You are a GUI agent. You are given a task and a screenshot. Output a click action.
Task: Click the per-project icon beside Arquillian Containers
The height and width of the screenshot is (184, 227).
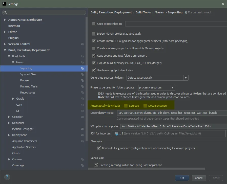click(x=82, y=141)
